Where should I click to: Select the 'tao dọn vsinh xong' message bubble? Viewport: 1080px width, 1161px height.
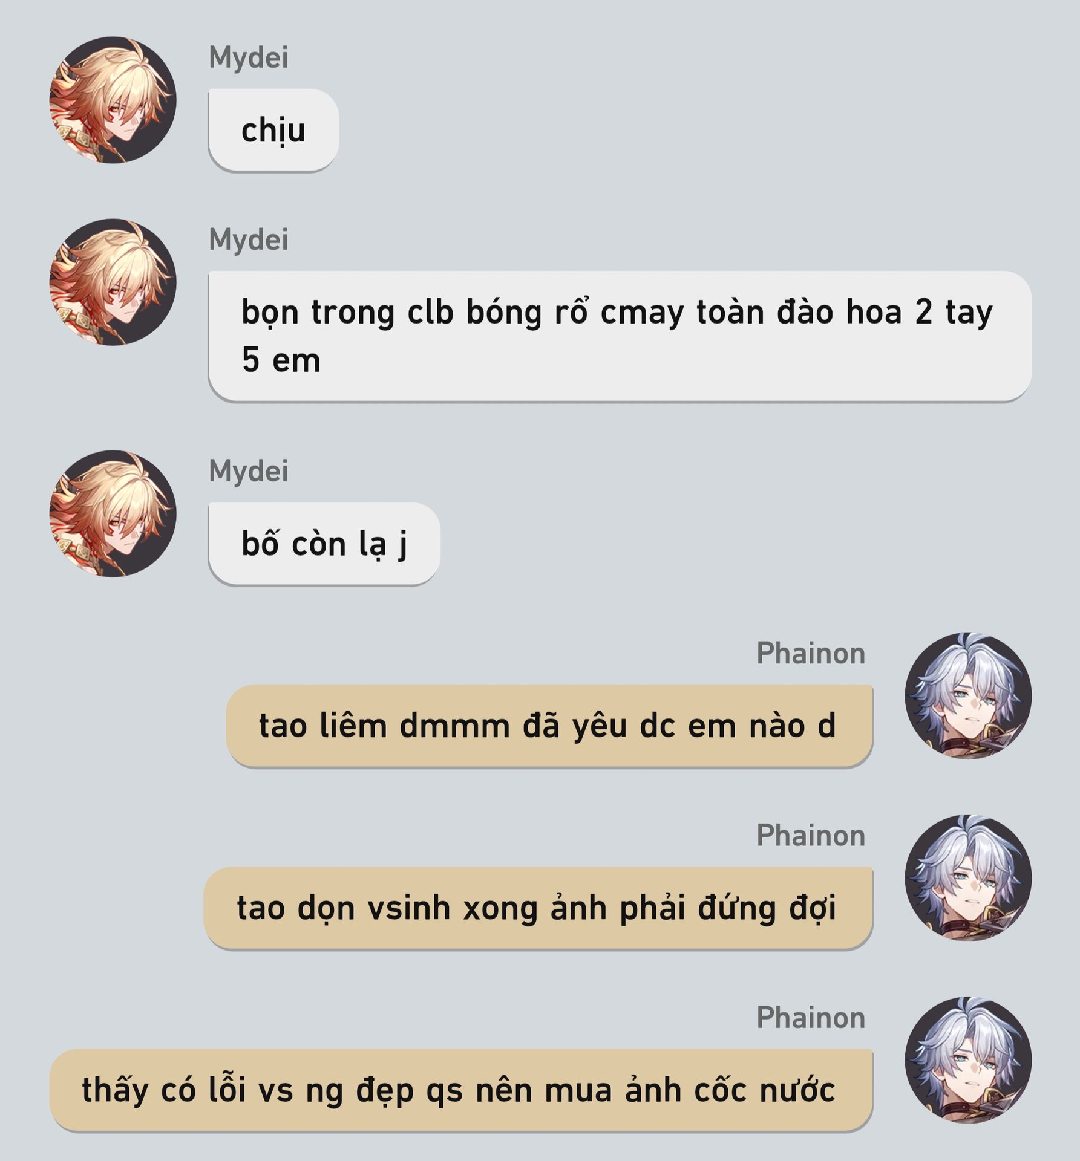(538, 908)
